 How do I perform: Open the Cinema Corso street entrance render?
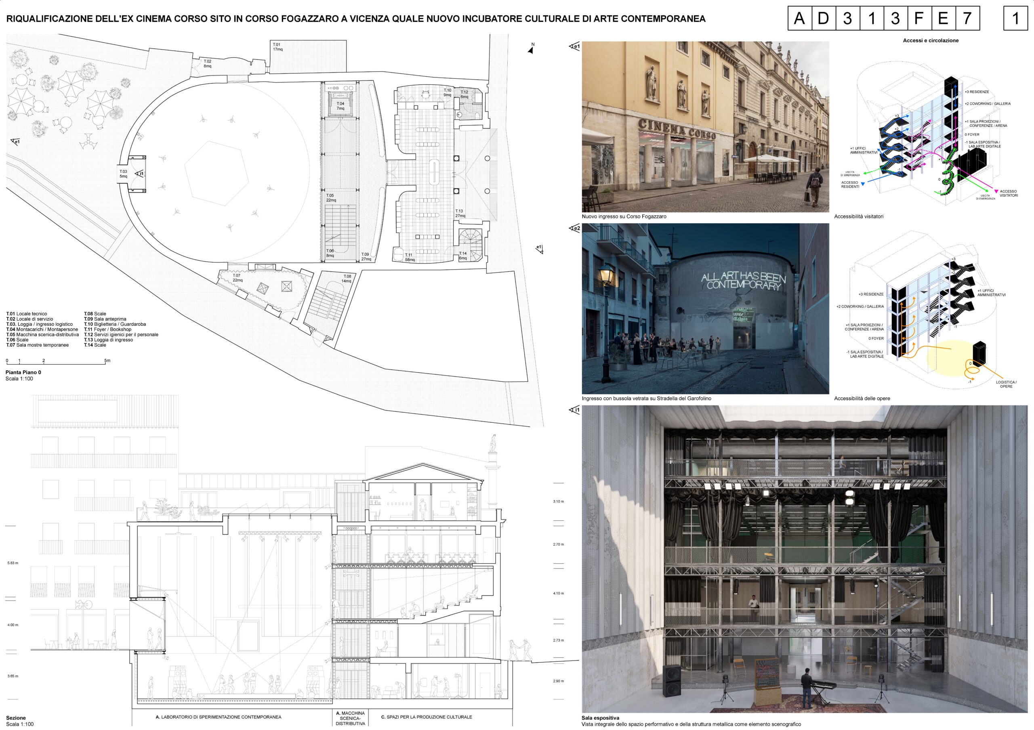[x=705, y=126]
